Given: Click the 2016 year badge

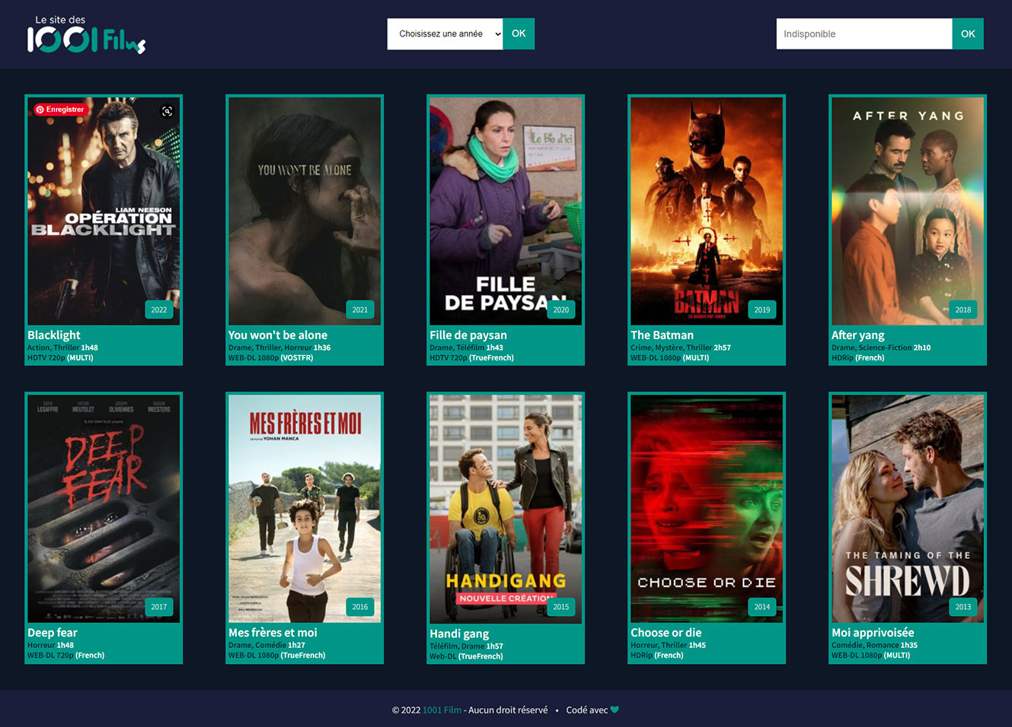Looking at the screenshot, I should click(x=360, y=607).
